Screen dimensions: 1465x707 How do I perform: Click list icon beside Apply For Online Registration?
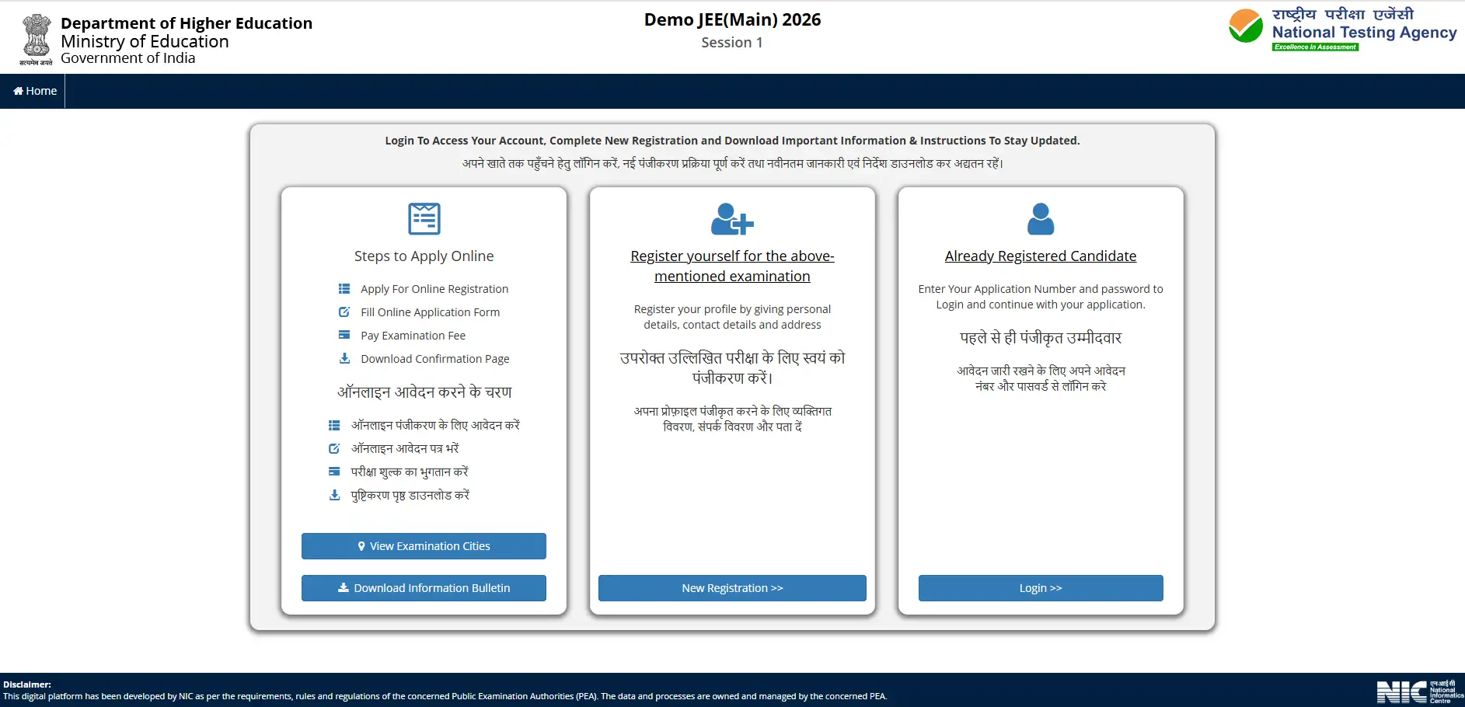point(344,289)
